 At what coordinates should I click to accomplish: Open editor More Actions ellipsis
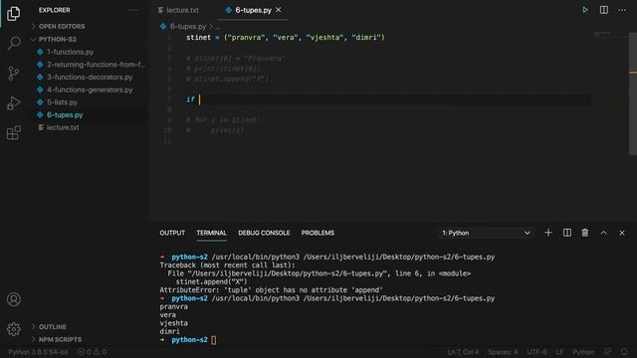pyautogui.click(x=622, y=10)
